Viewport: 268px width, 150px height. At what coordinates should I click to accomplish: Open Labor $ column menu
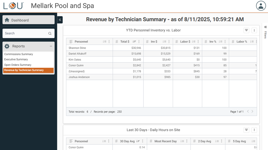click(x=198, y=42)
